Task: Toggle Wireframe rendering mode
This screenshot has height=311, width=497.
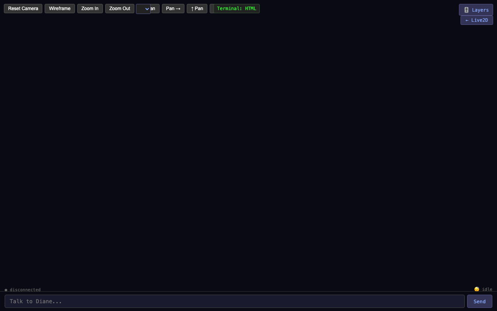Action: tap(59, 9)
